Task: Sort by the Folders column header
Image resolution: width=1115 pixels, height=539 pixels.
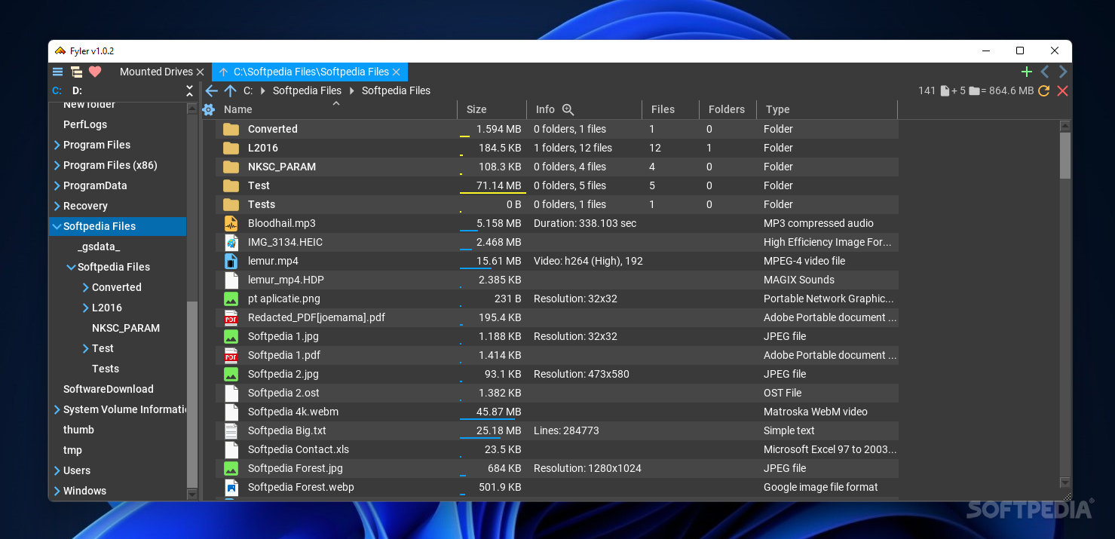Action: [x=728, y=109]
